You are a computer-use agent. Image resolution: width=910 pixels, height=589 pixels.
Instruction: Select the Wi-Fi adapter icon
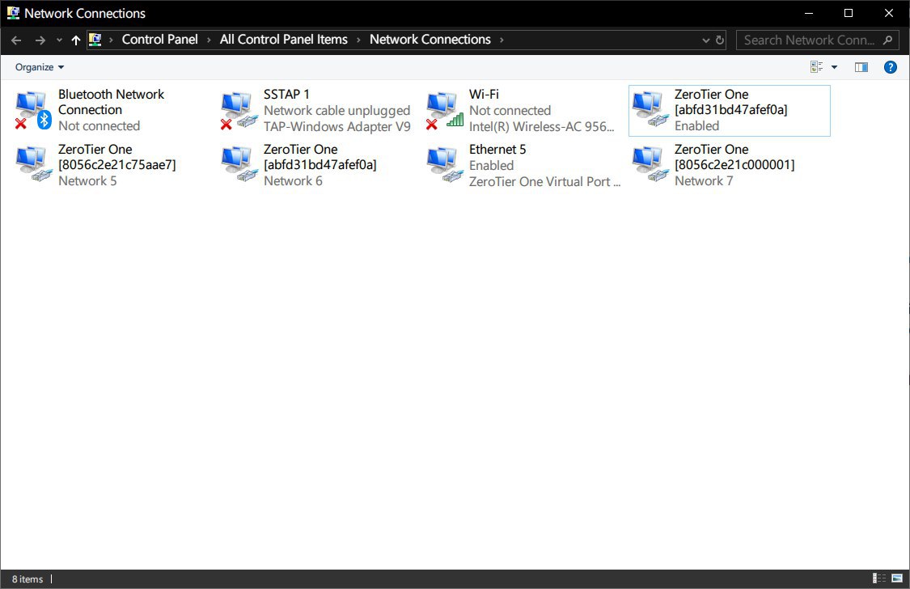[x=445, y=110]
